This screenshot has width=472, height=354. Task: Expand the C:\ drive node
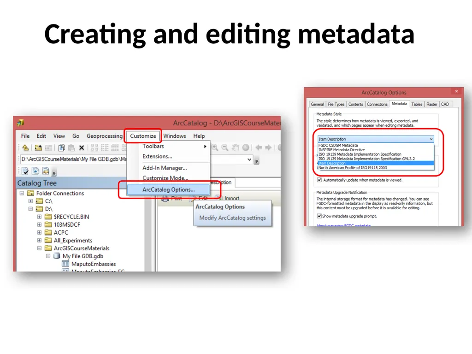point(30,201)
